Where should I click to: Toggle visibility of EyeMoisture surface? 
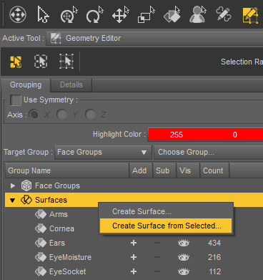pyautogui.click(x=184, y=257)
